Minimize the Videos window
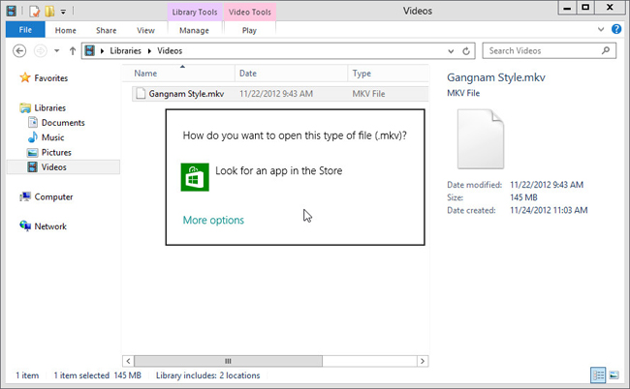The image size is (630, 389). pyautogui.click(x=567, y=8)
